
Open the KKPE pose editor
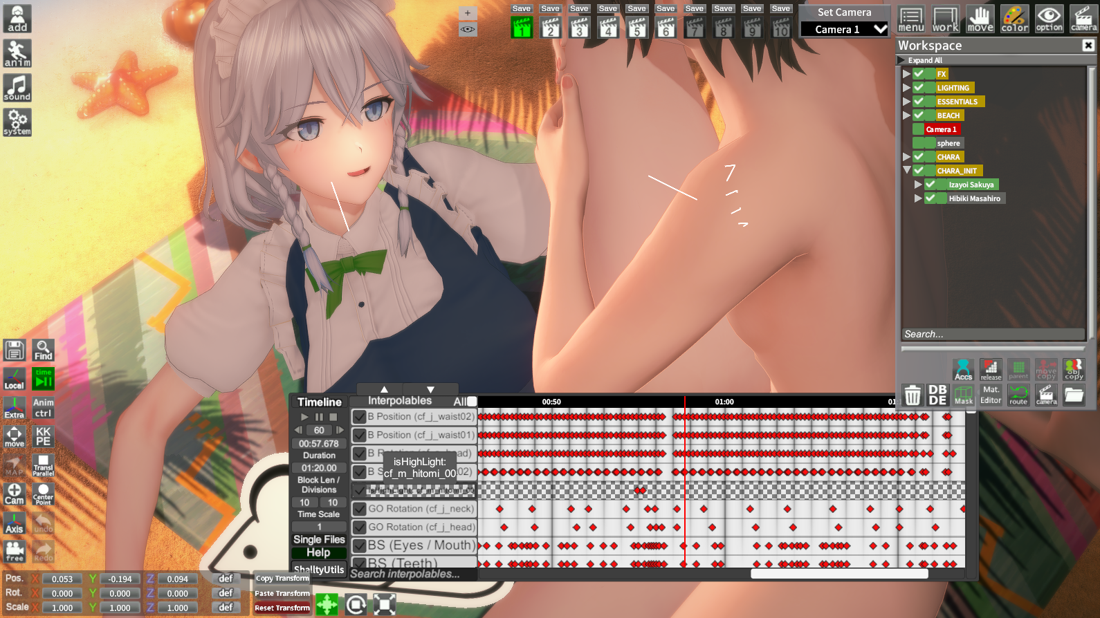(x=43, y=436)
